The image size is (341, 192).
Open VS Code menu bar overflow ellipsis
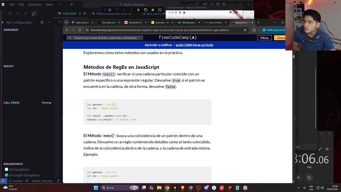tap(59, 5)
